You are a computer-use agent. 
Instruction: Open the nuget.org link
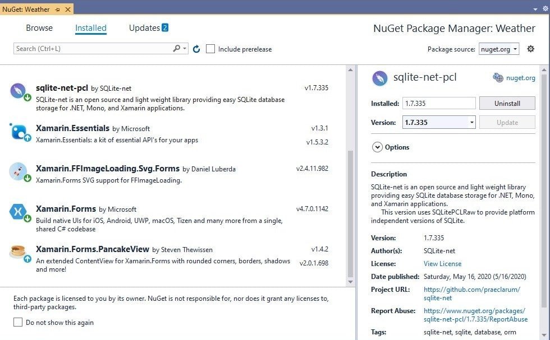click(x=521, y=78)
